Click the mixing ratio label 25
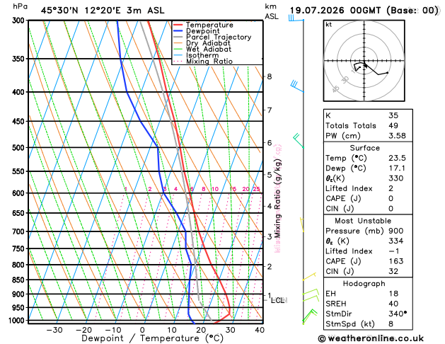This screenshot has width=445, height=344. tap(256, 189)
